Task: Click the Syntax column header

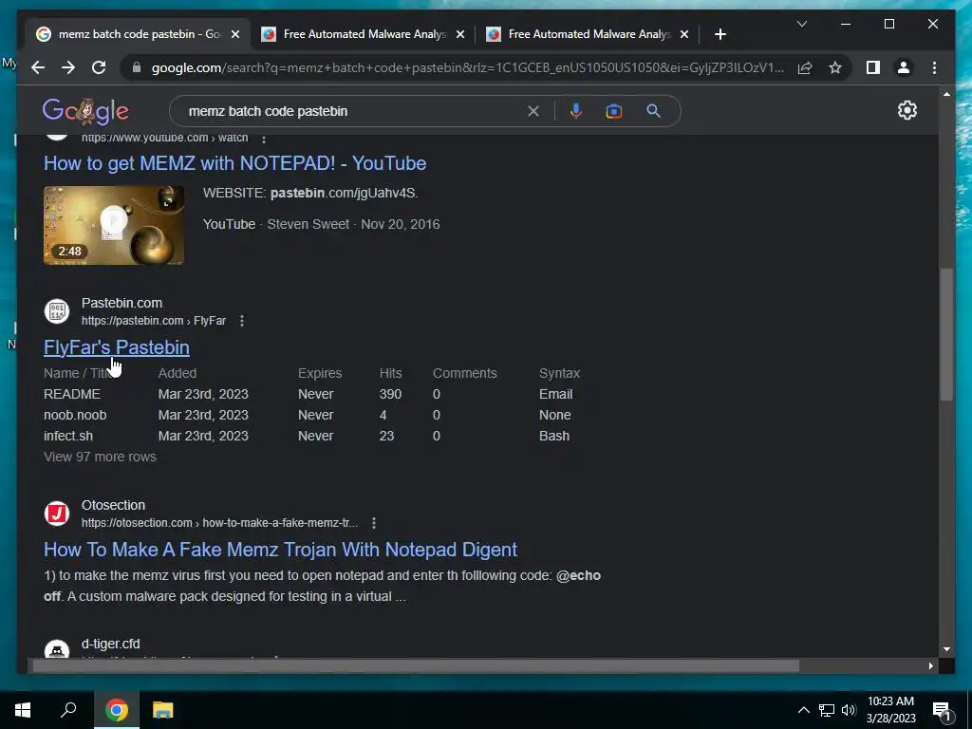Action: [559, 373]
